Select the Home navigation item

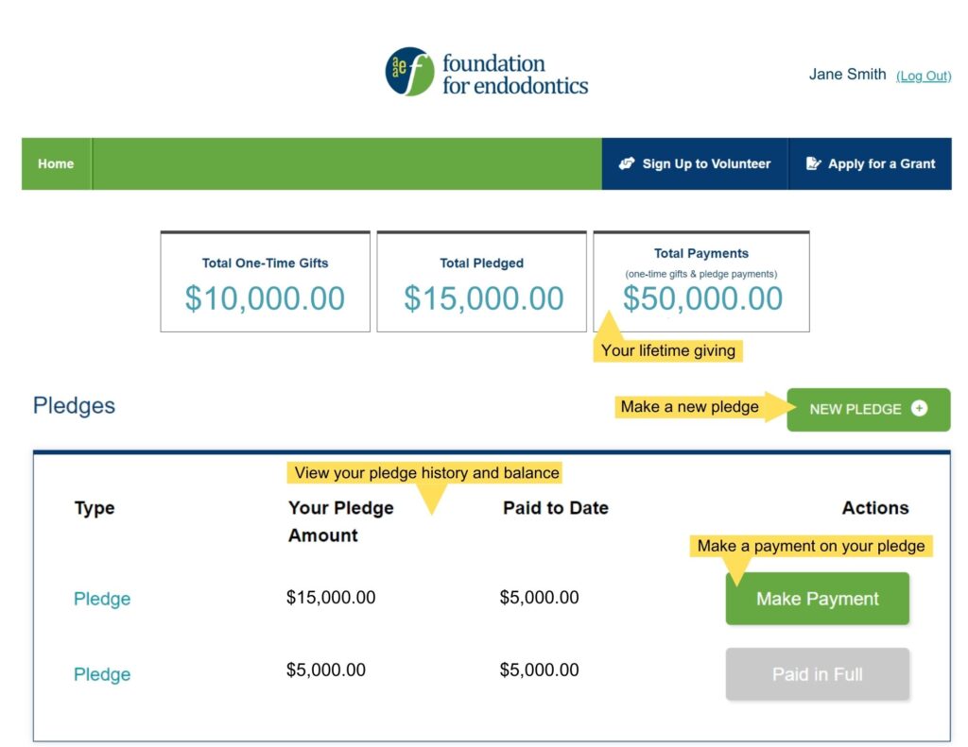[x=55, y=162]
